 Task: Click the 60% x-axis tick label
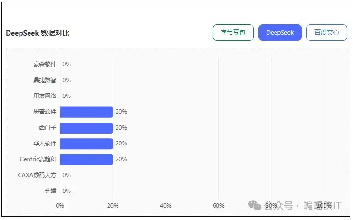[x=218, y=206]
